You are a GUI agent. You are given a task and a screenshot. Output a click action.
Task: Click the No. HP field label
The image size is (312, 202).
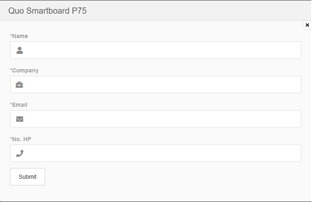[22, 139]
